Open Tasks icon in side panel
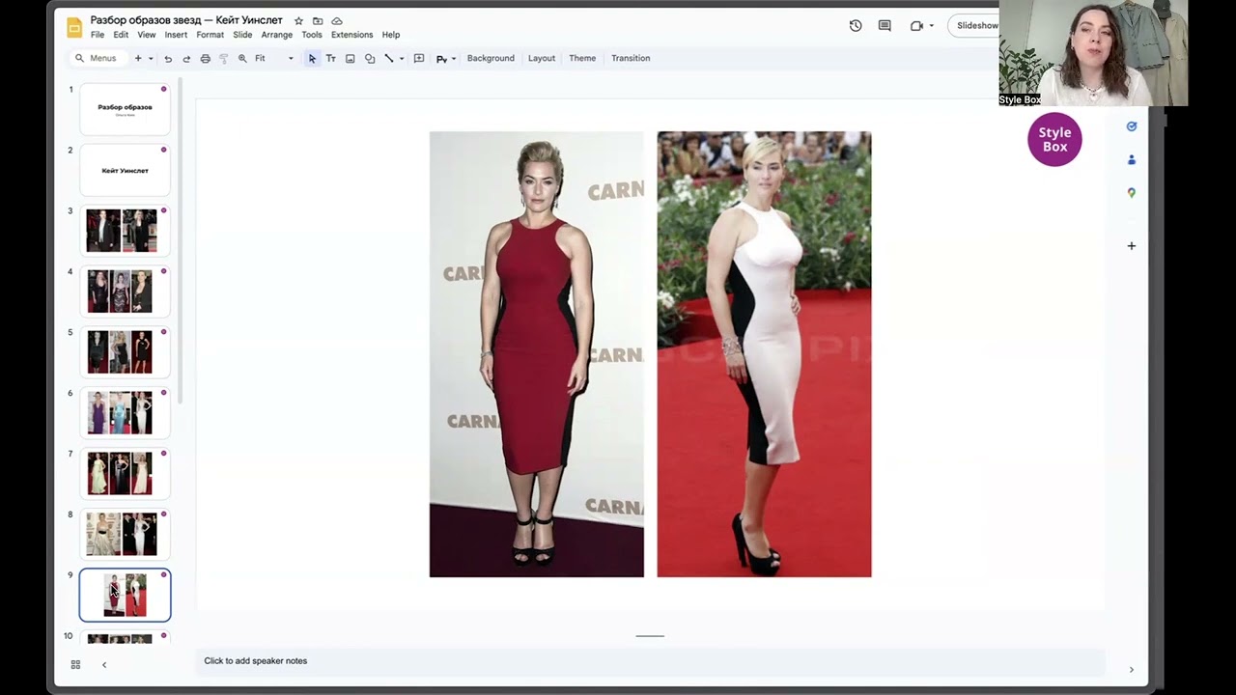Image resolution: width=1236 pixels, height=695 pixels. coord(1131,126)
